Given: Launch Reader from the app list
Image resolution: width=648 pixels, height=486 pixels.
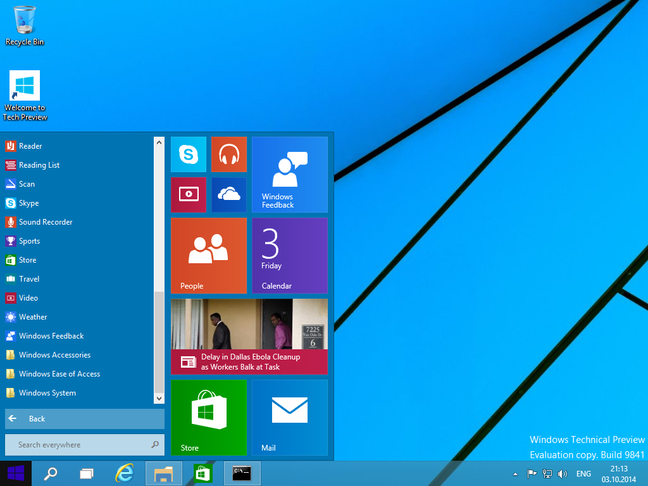Looking at the screenshot, I should coord(78,146).
